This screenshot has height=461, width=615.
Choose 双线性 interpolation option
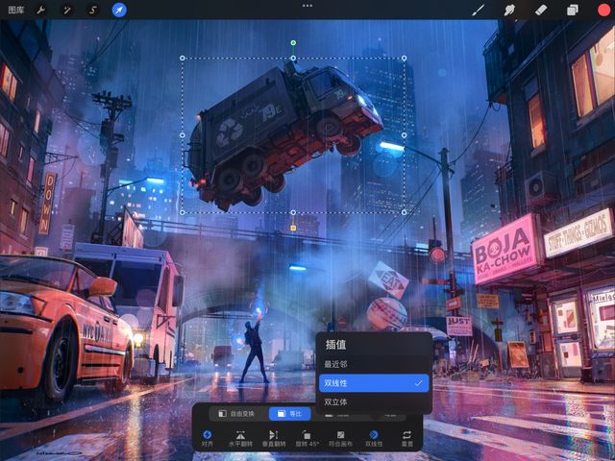374,383
